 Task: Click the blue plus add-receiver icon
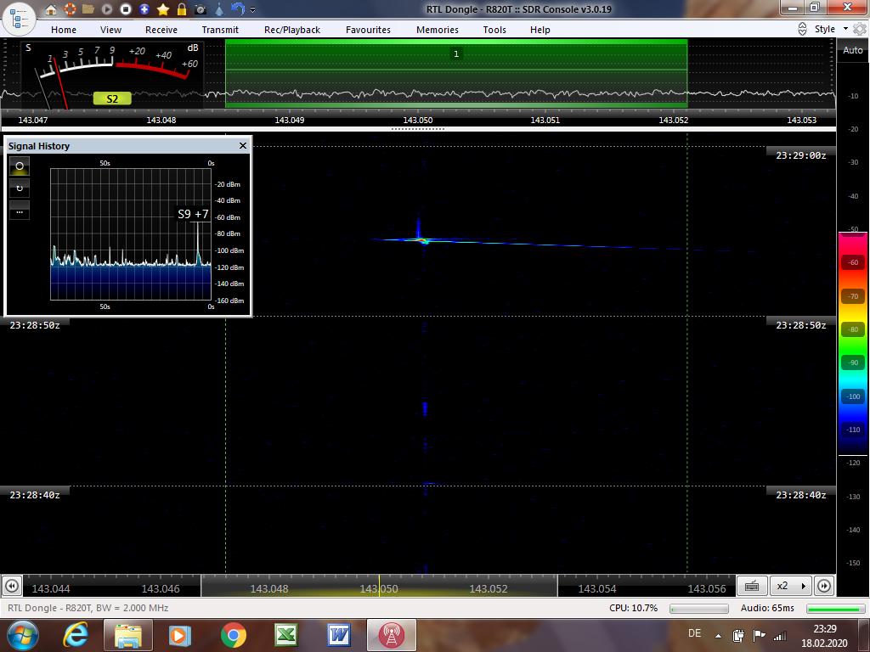click(144, 9)
